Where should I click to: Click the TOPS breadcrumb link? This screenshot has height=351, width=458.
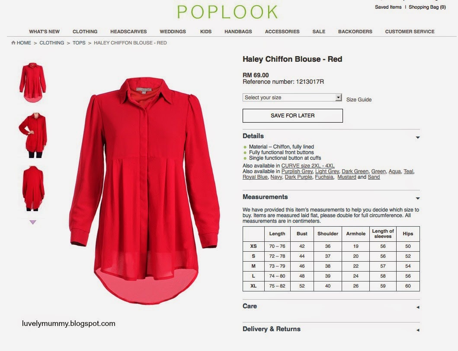point(79,43)
